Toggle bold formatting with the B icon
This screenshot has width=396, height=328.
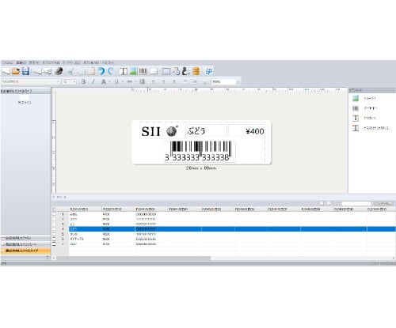tap(83, 81)
